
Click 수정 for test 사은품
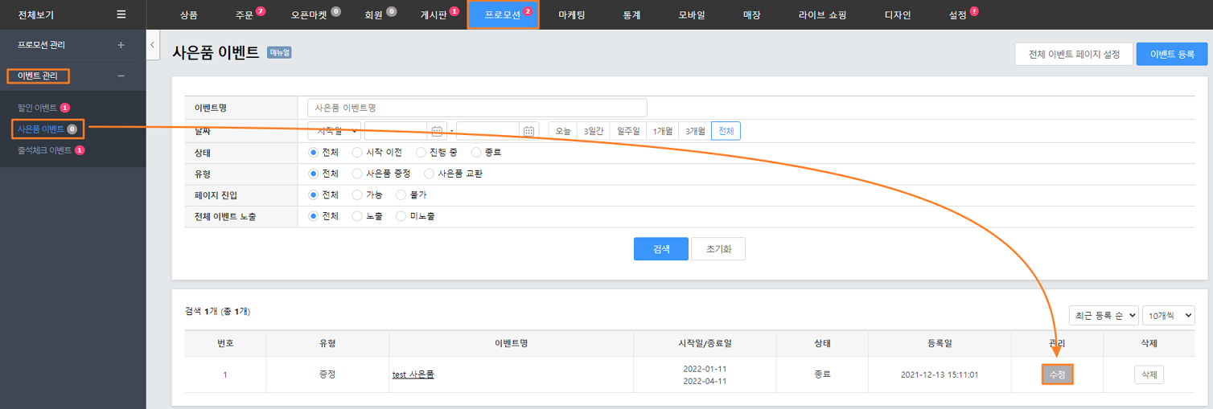point(1058,374)
